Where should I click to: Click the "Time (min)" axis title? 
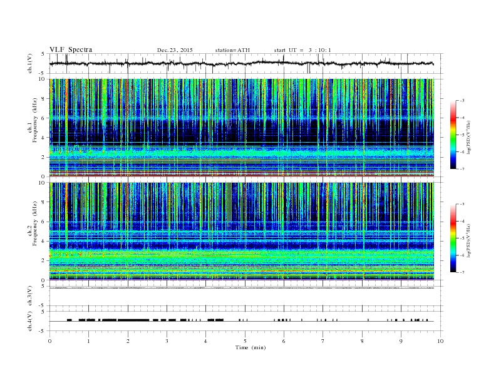pos(251,347)
